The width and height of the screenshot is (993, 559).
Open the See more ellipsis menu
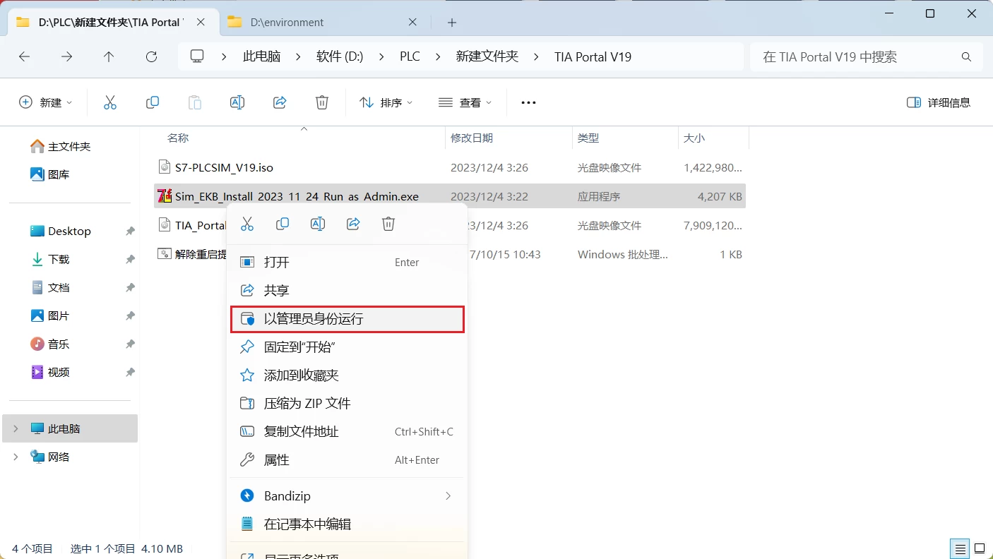coord(528,102)
